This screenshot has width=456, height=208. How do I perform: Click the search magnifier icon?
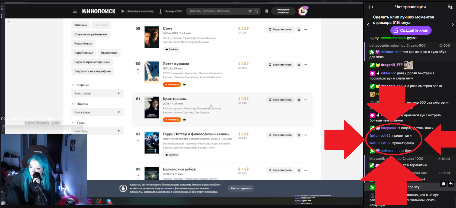(256, 11)
